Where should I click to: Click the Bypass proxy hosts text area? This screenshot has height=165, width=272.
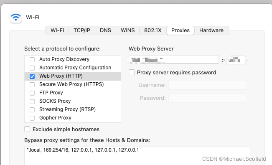point(137,156)
